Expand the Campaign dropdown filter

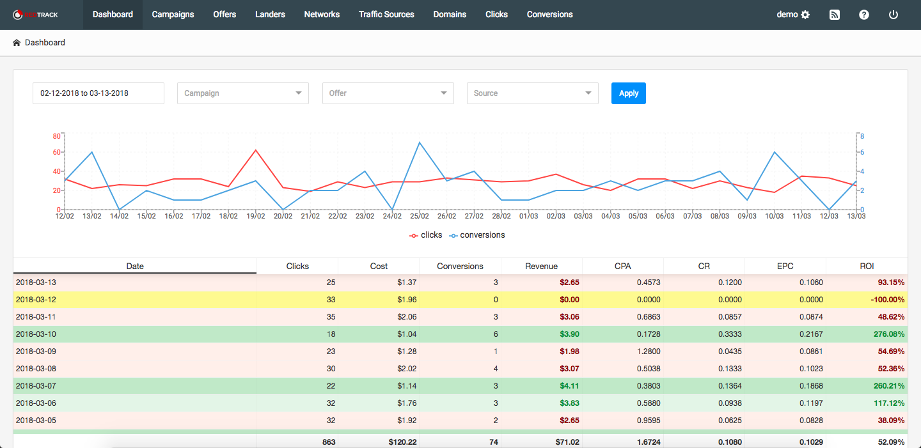point(243,93)
